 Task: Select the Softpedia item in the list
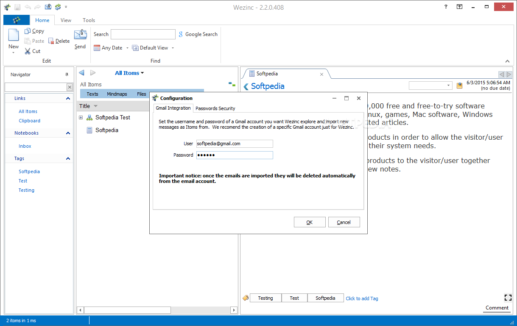click(107, 130)
